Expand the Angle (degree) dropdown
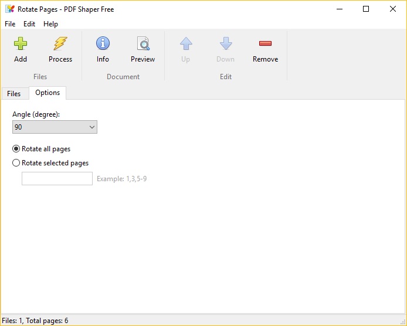 click(x=55, y=127)
